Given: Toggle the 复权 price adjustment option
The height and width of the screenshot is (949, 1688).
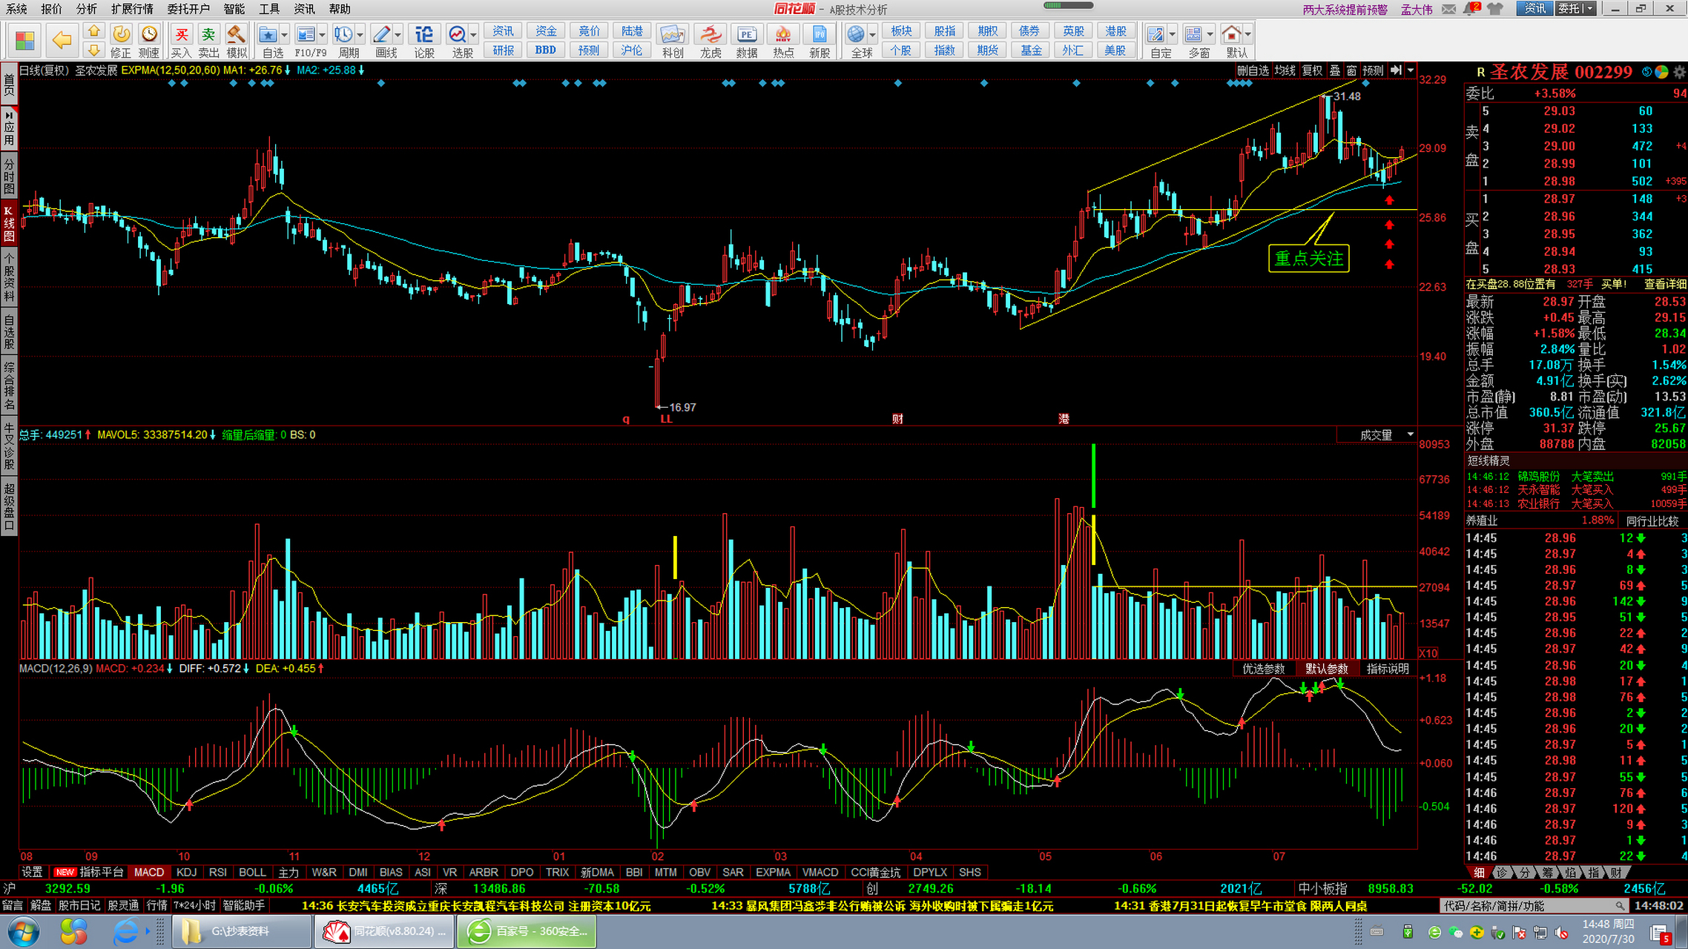Looking at the screenshot, I should click(x=1312, y=70).
